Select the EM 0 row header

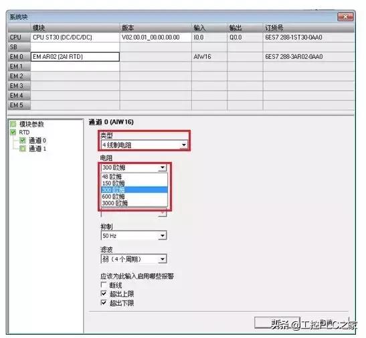click(x=19, y=57)
